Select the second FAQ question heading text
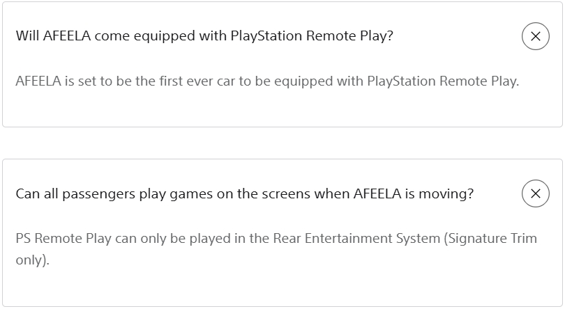Image resolution: width=565 pixels, height=309 pixels. (244, 193)
